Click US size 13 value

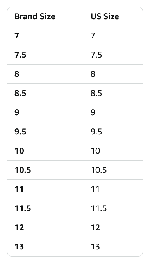[x=95, y=247]
